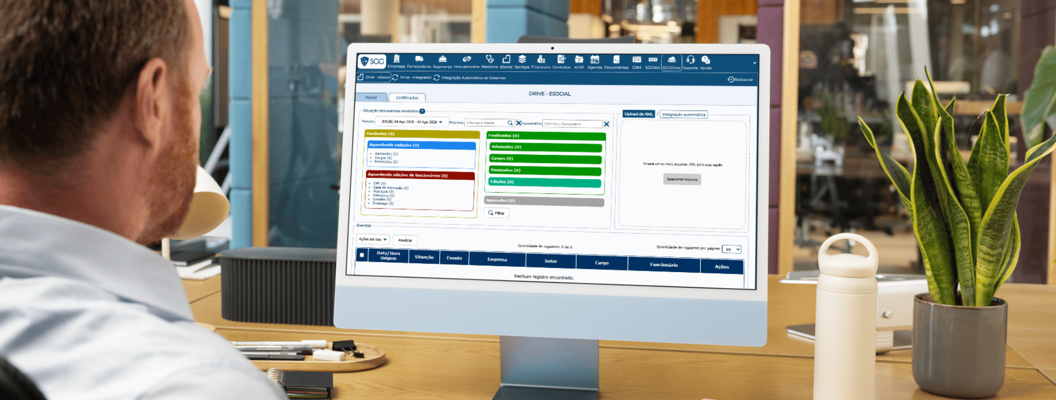Click the SGG logo
This screenshot has height=400, width=1056.
click(372, 61)
